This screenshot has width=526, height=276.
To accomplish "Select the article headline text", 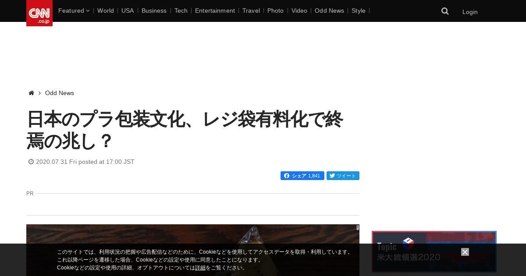I will (185, 130).
